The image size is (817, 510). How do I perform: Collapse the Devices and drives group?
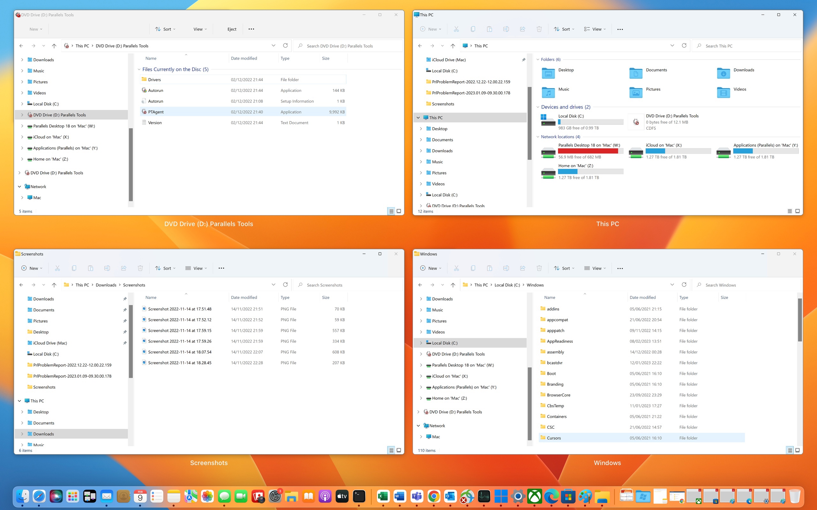coord(538,107)
